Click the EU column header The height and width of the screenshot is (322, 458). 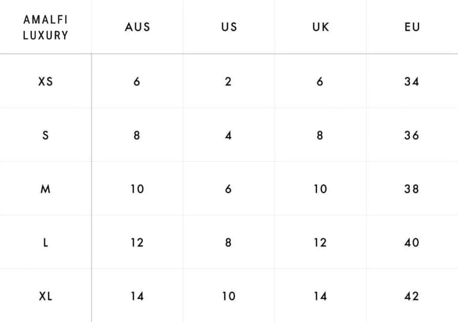[412, 27]
